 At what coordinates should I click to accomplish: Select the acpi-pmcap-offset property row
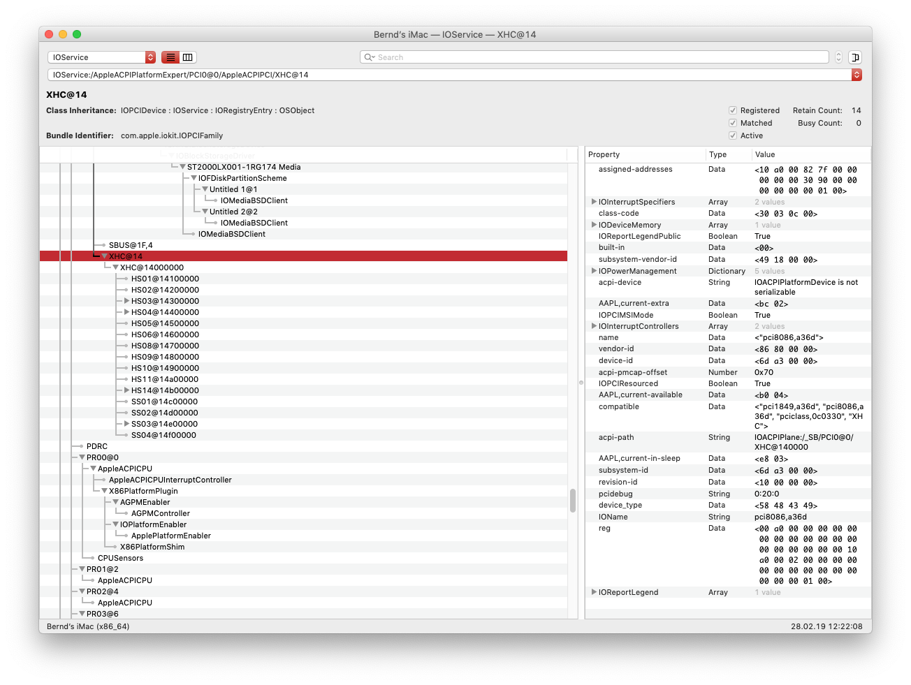tap(728, 372)
